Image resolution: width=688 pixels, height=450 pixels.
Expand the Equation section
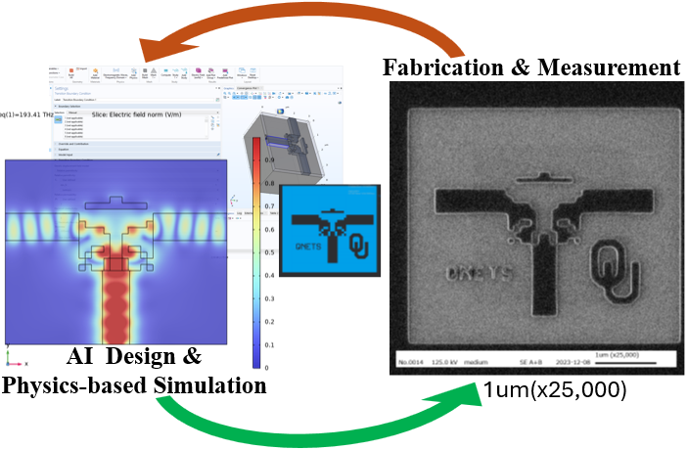coord(137,150)
